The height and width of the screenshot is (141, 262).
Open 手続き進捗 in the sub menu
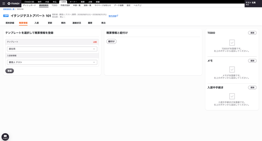click(65, 5)
